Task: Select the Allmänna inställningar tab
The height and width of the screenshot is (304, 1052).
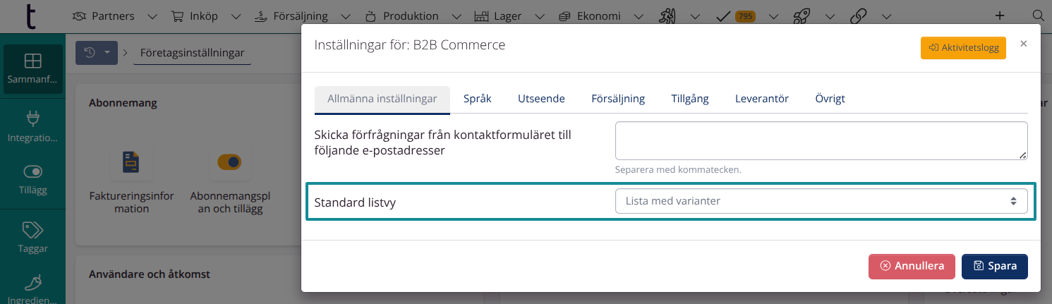Action: [382, 99]
